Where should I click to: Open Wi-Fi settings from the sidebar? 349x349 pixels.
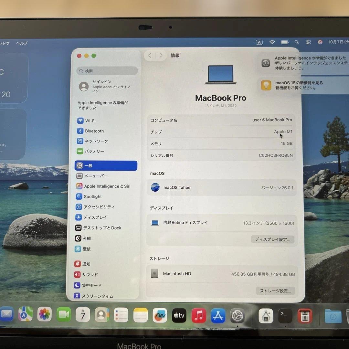pyautogui.click(x=94, y=121)
